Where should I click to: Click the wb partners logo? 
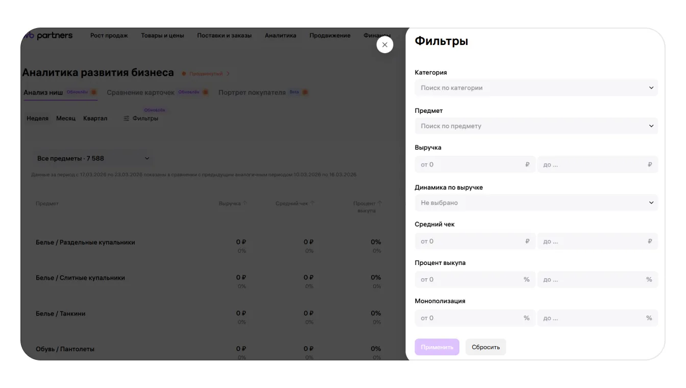(50, 36)
